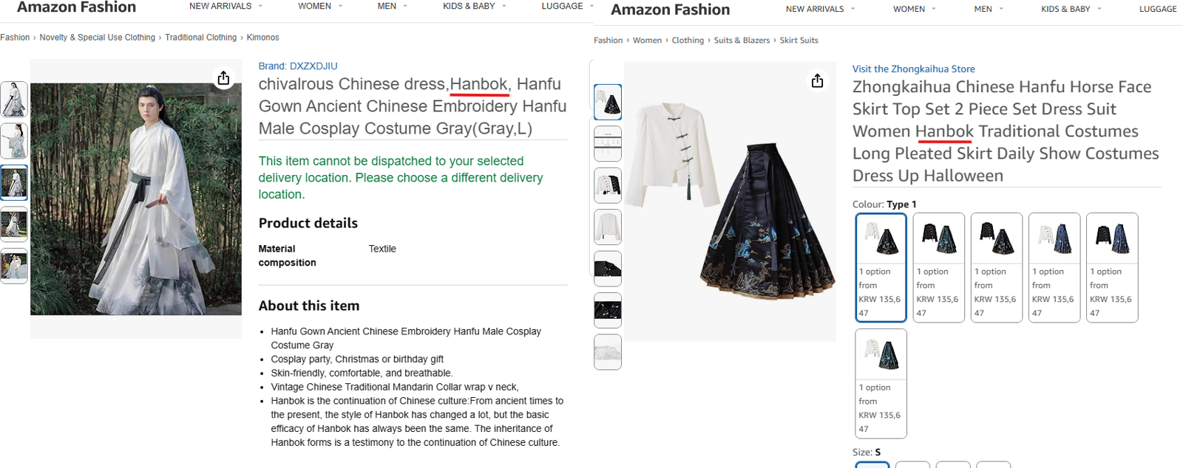The height and width of the screenshot is (468, 1183).
Task: Click the share icon on the Hanfu gown image
Action: pos(223,78)
